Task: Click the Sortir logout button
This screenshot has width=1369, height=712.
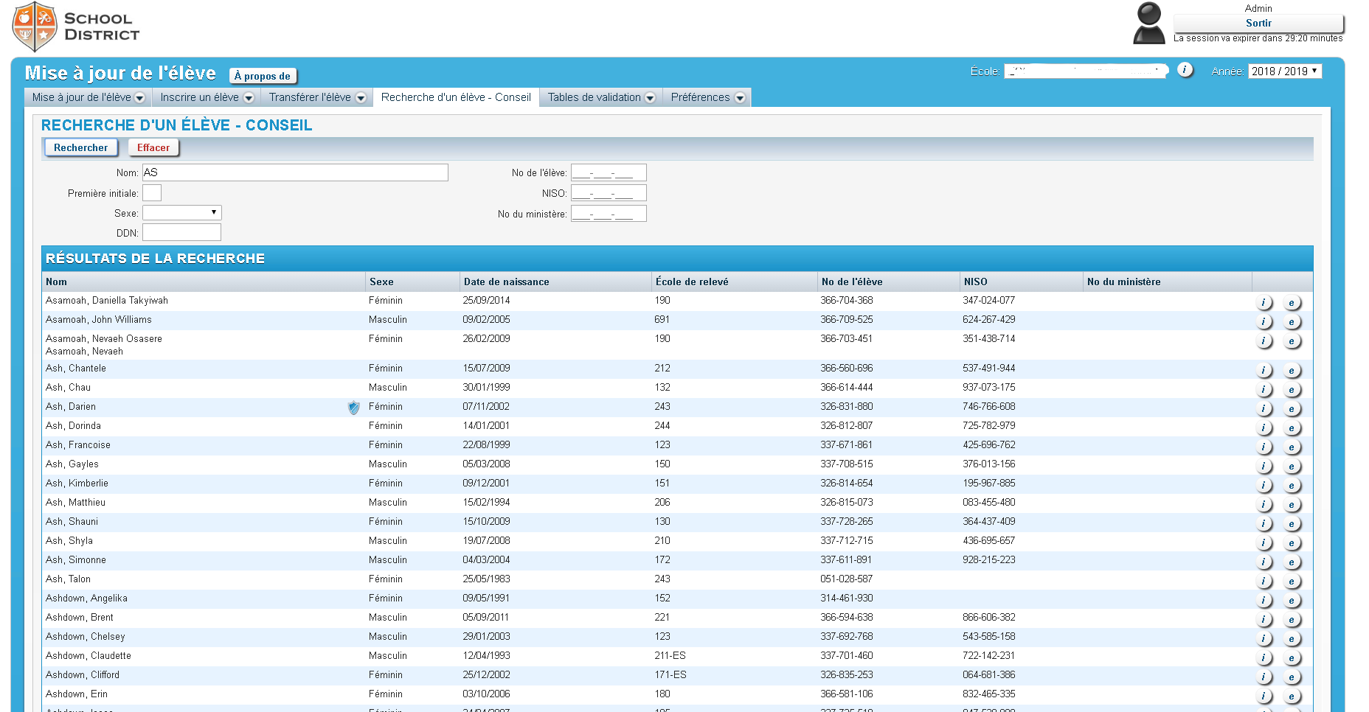Action: 1258,24
